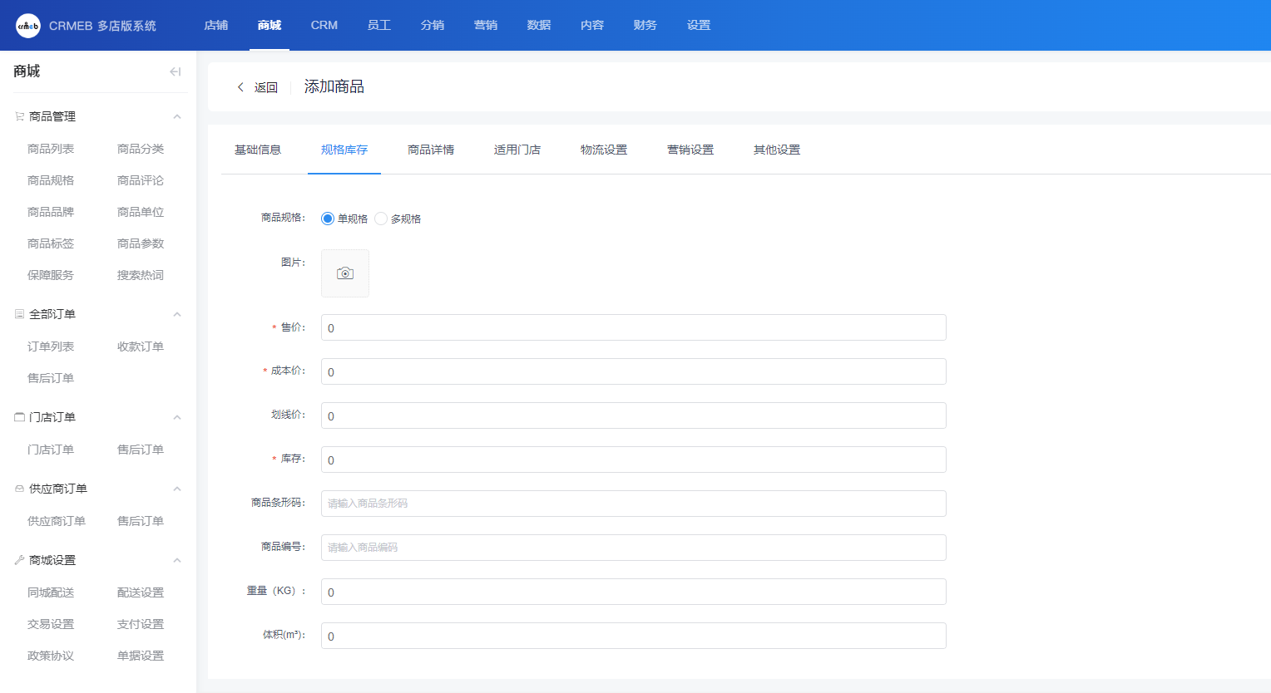Click the camera icon to upload image

pos(345,273)
